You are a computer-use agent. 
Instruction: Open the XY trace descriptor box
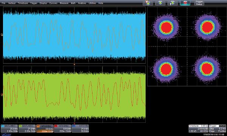pyautogui.click(x=80, y=128)
